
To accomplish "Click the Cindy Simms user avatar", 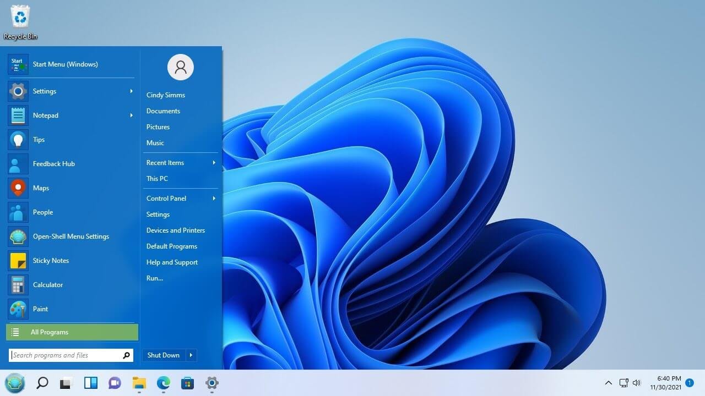I will point(180,67).
